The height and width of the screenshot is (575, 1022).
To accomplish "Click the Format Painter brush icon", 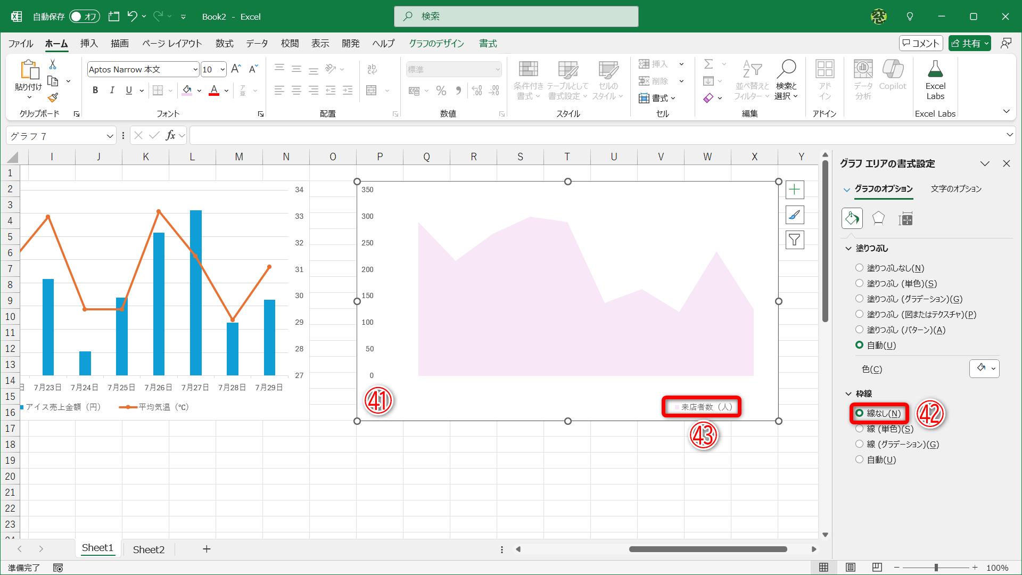I will [x=53, y=97].
